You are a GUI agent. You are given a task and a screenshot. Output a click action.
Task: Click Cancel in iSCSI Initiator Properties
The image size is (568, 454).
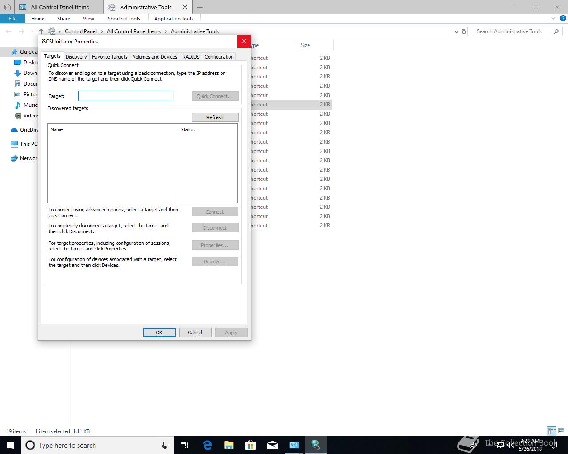pos(195,333)
